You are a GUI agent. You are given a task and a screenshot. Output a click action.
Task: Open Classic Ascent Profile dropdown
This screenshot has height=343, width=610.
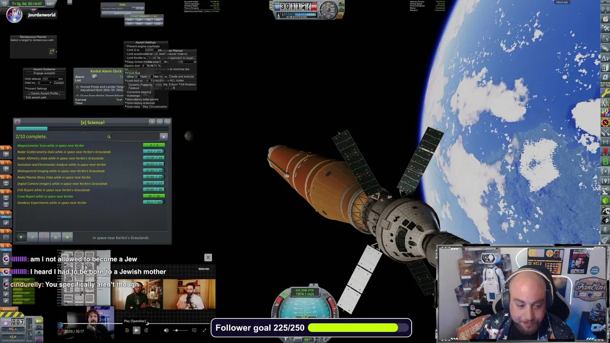pyautogui.click(x=44, y=93)
